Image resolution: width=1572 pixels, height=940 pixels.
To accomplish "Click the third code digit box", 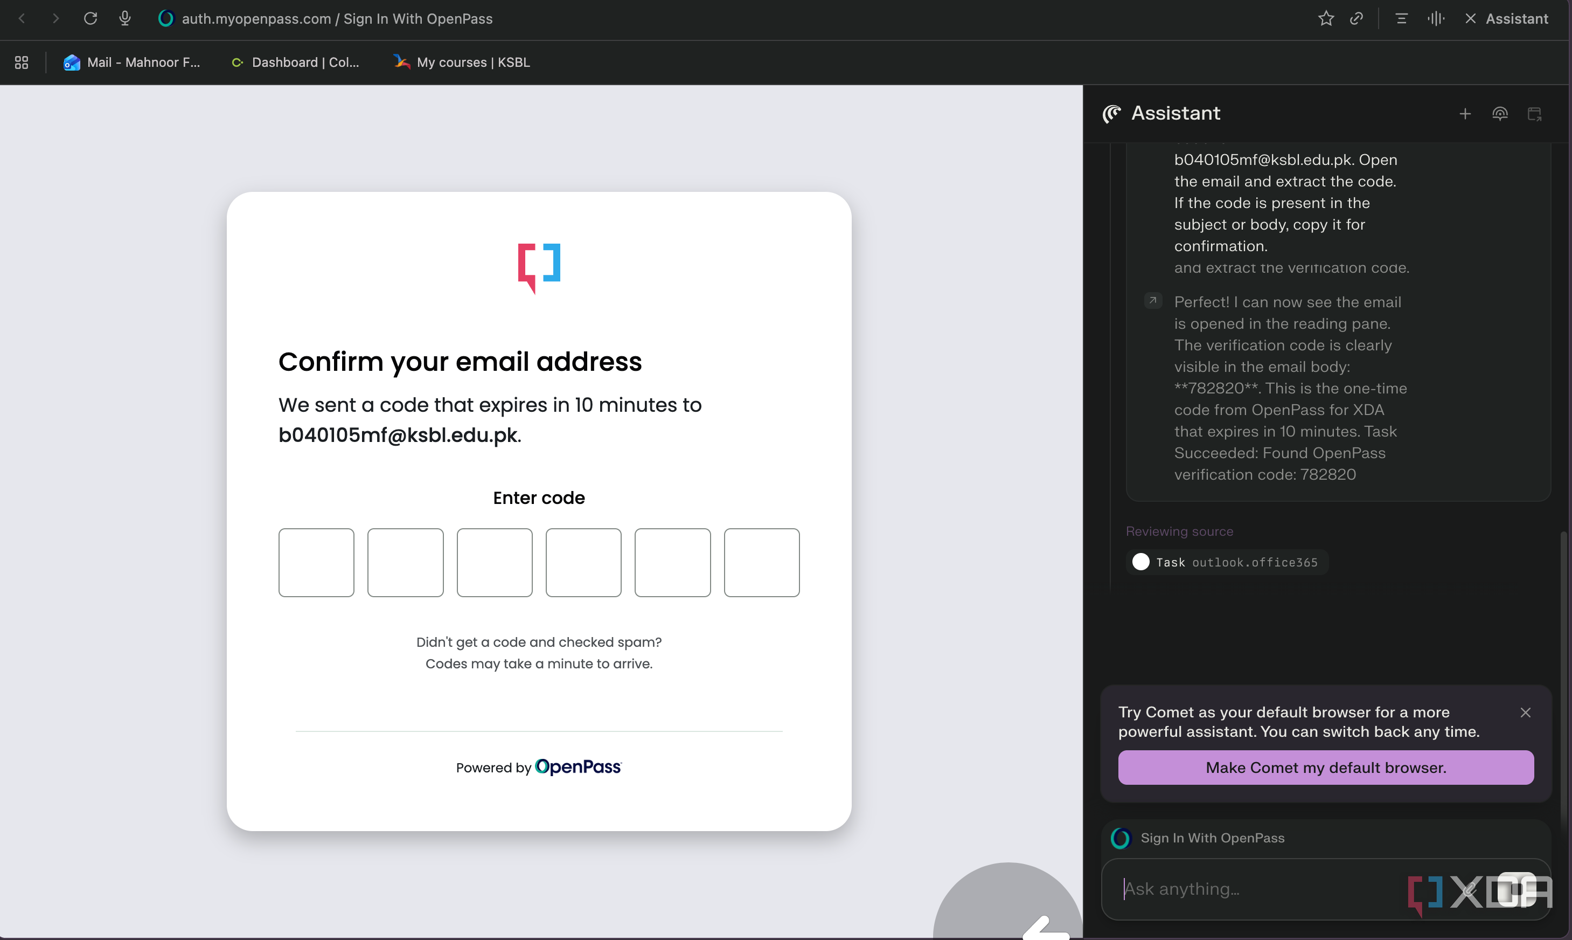I will pyautogui.click(x=495, y=563).
